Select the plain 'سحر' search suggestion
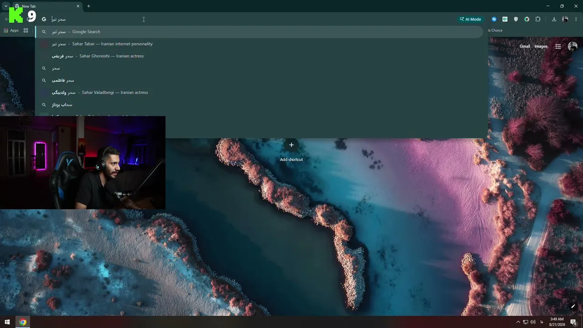Viewport: 583px width, 328px height. pyautogui.click(x=259, y=68)
